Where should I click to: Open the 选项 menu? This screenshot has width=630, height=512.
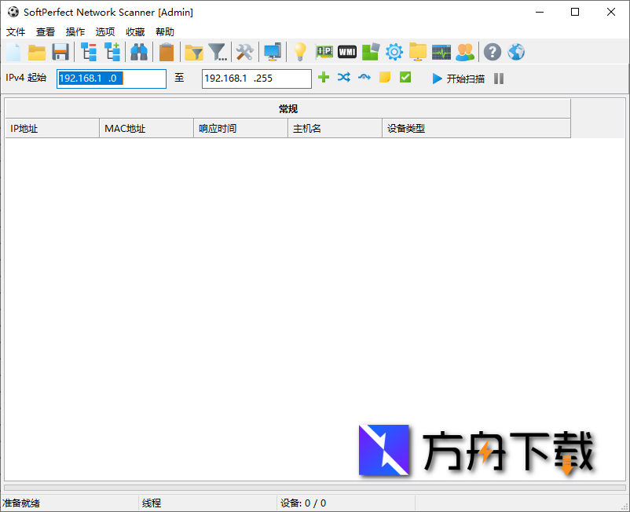point(104,31)
